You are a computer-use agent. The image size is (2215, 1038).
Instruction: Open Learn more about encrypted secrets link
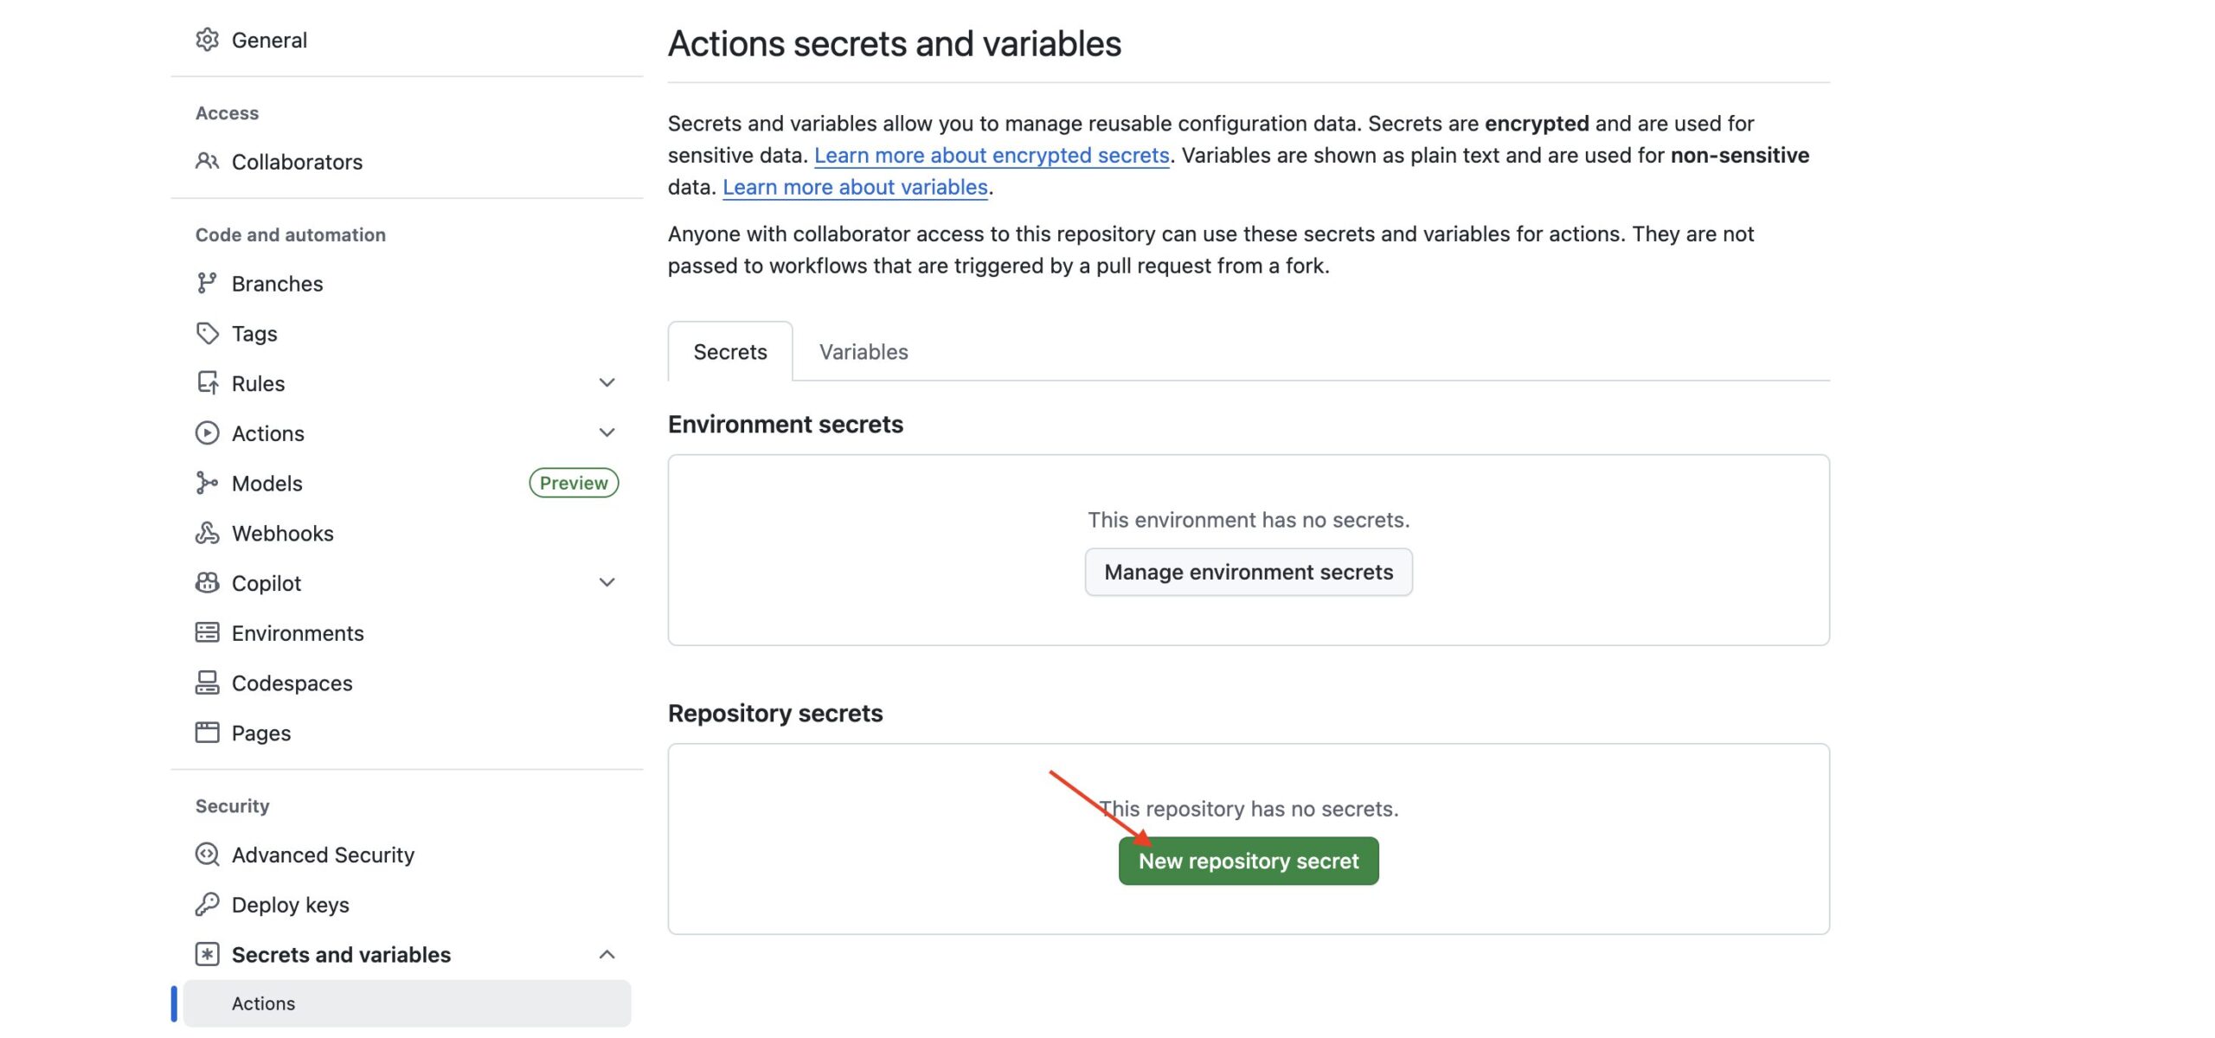pyautogui.click(x=992, y=156)
